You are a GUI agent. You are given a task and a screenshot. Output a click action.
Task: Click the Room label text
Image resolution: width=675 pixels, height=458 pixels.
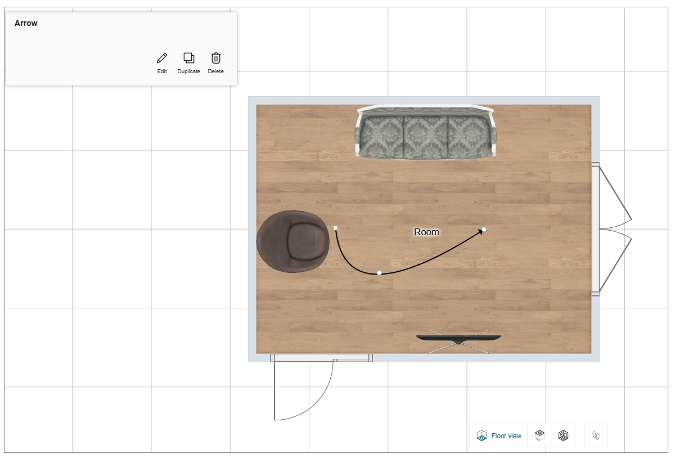426,232
